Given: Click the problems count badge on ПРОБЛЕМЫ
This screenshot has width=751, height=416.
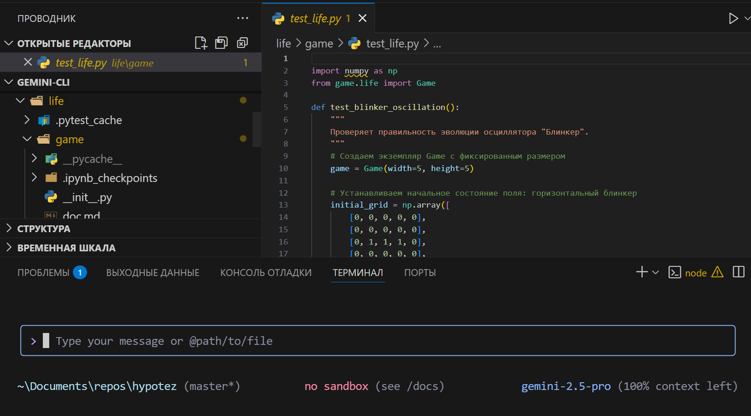Looking at the screenshot, I should [79, 273].
